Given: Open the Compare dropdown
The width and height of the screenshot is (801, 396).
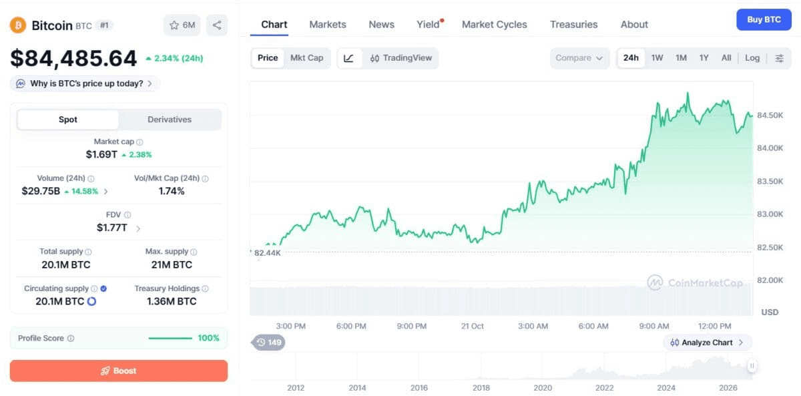Looking at the screenshot, I should 579,58.
